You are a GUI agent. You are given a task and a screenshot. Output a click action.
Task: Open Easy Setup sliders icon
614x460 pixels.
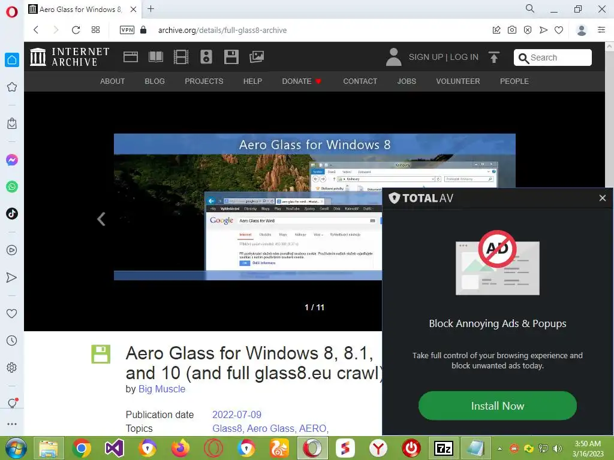601,30
